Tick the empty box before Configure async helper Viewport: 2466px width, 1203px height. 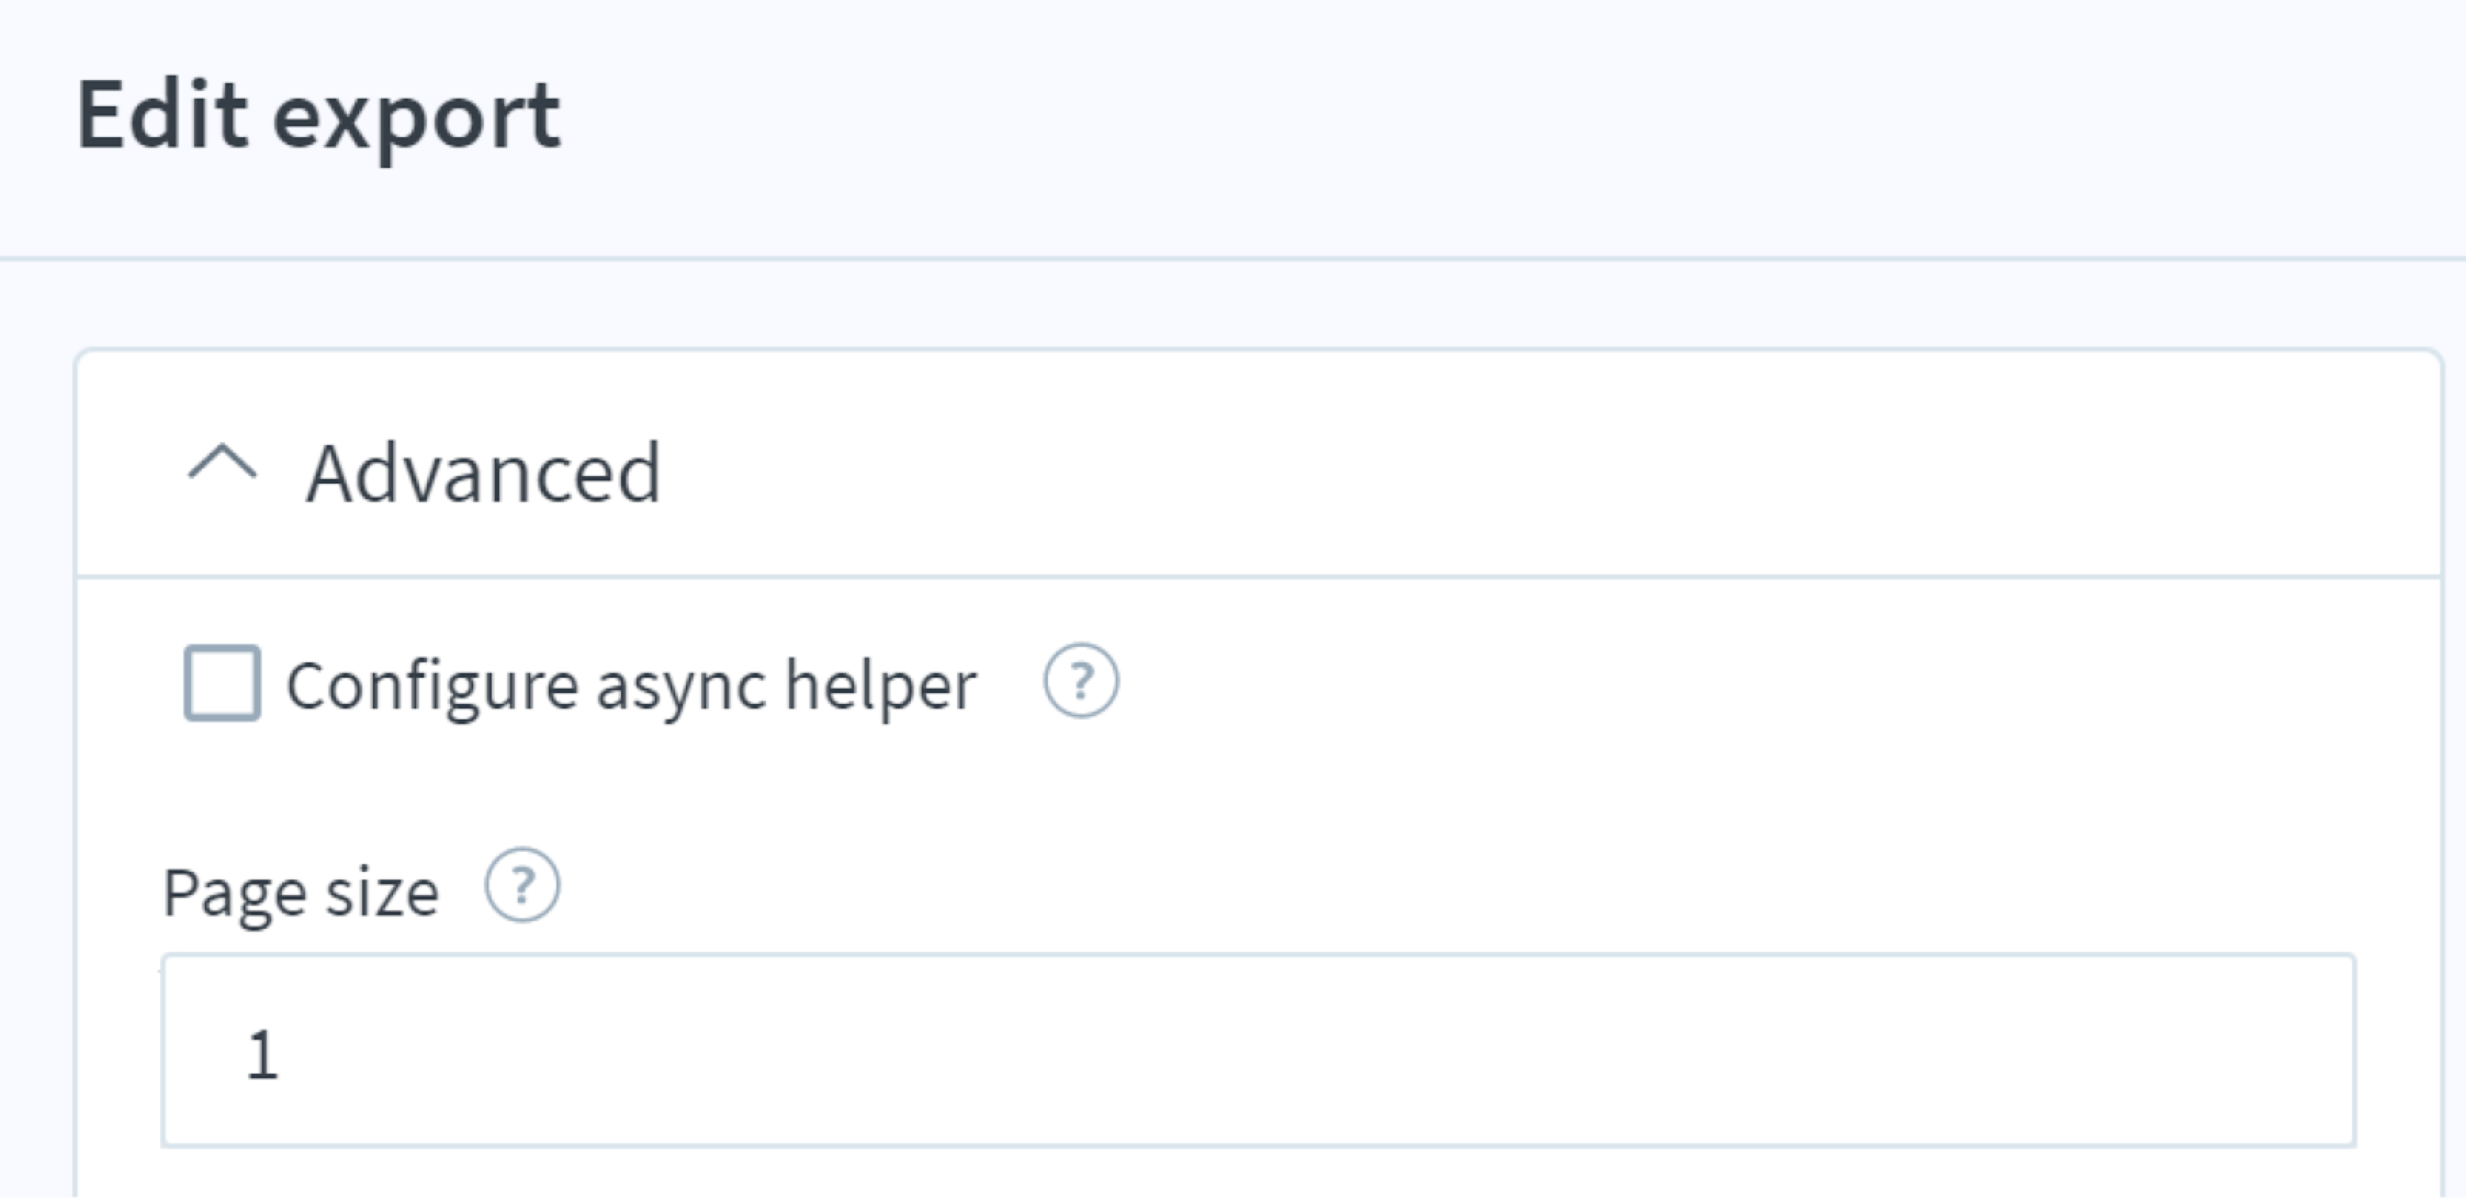click(222, 683)
